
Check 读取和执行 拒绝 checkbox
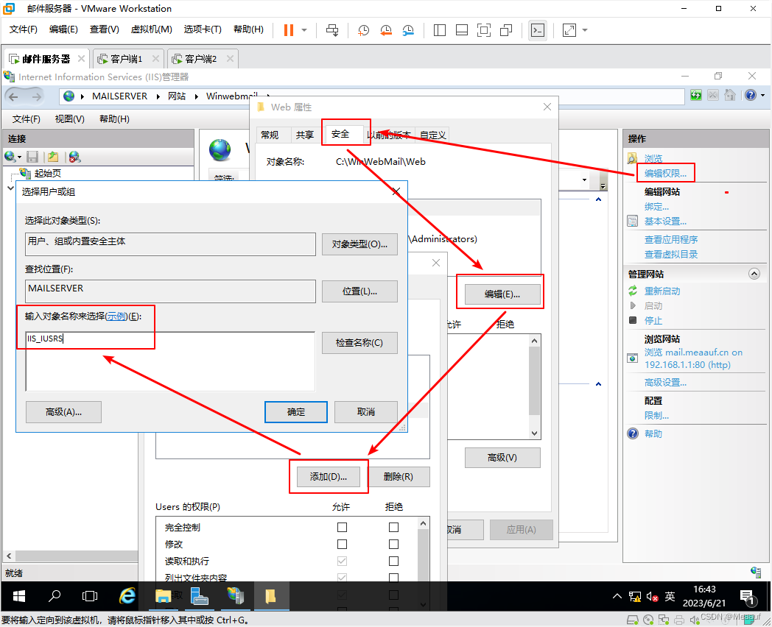[393, 561]
